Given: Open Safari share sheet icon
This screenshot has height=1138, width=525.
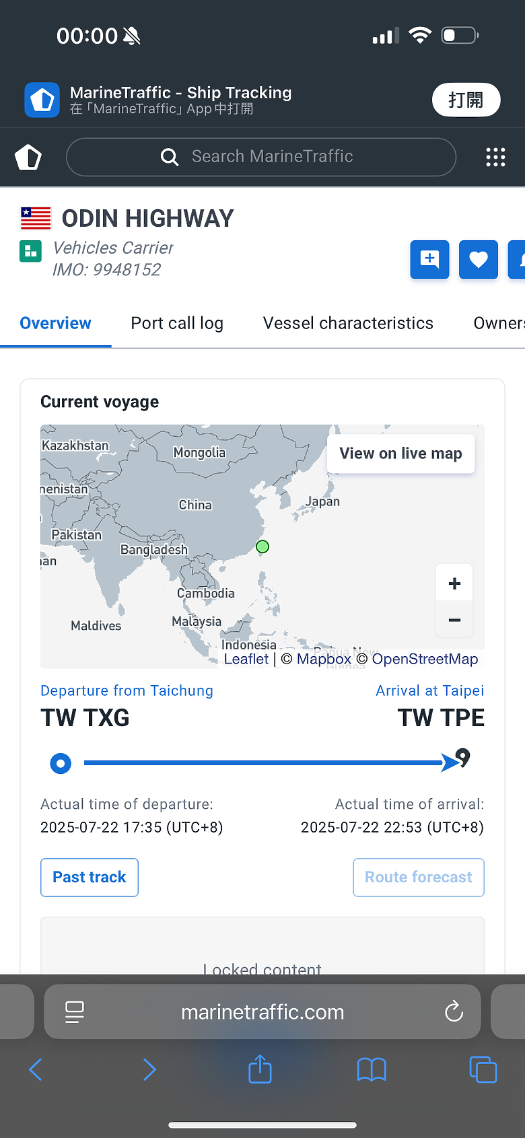Looking at the screenshot, I should click(260, 1069).
